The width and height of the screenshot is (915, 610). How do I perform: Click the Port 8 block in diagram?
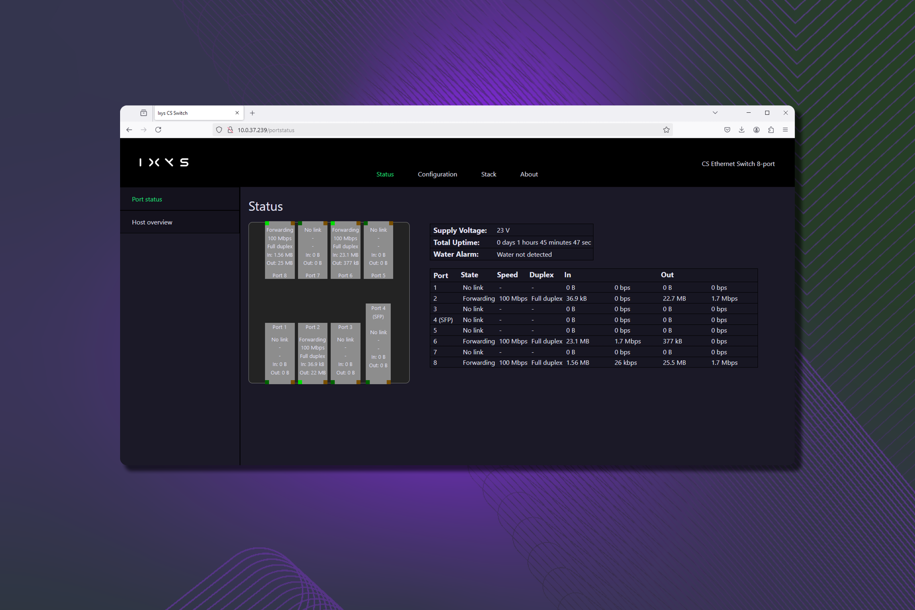point(279,251)
